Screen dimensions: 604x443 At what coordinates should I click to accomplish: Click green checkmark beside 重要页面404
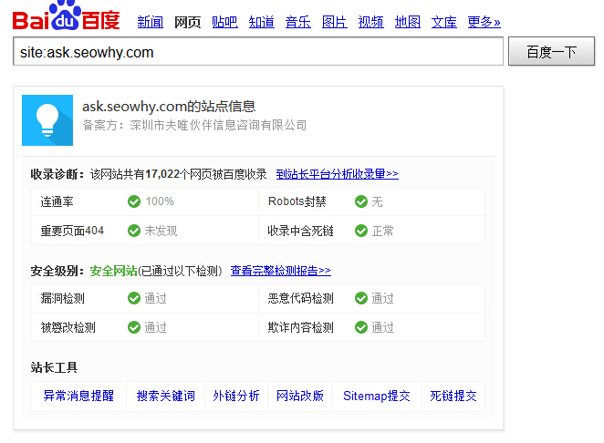(x=134, y=231)
